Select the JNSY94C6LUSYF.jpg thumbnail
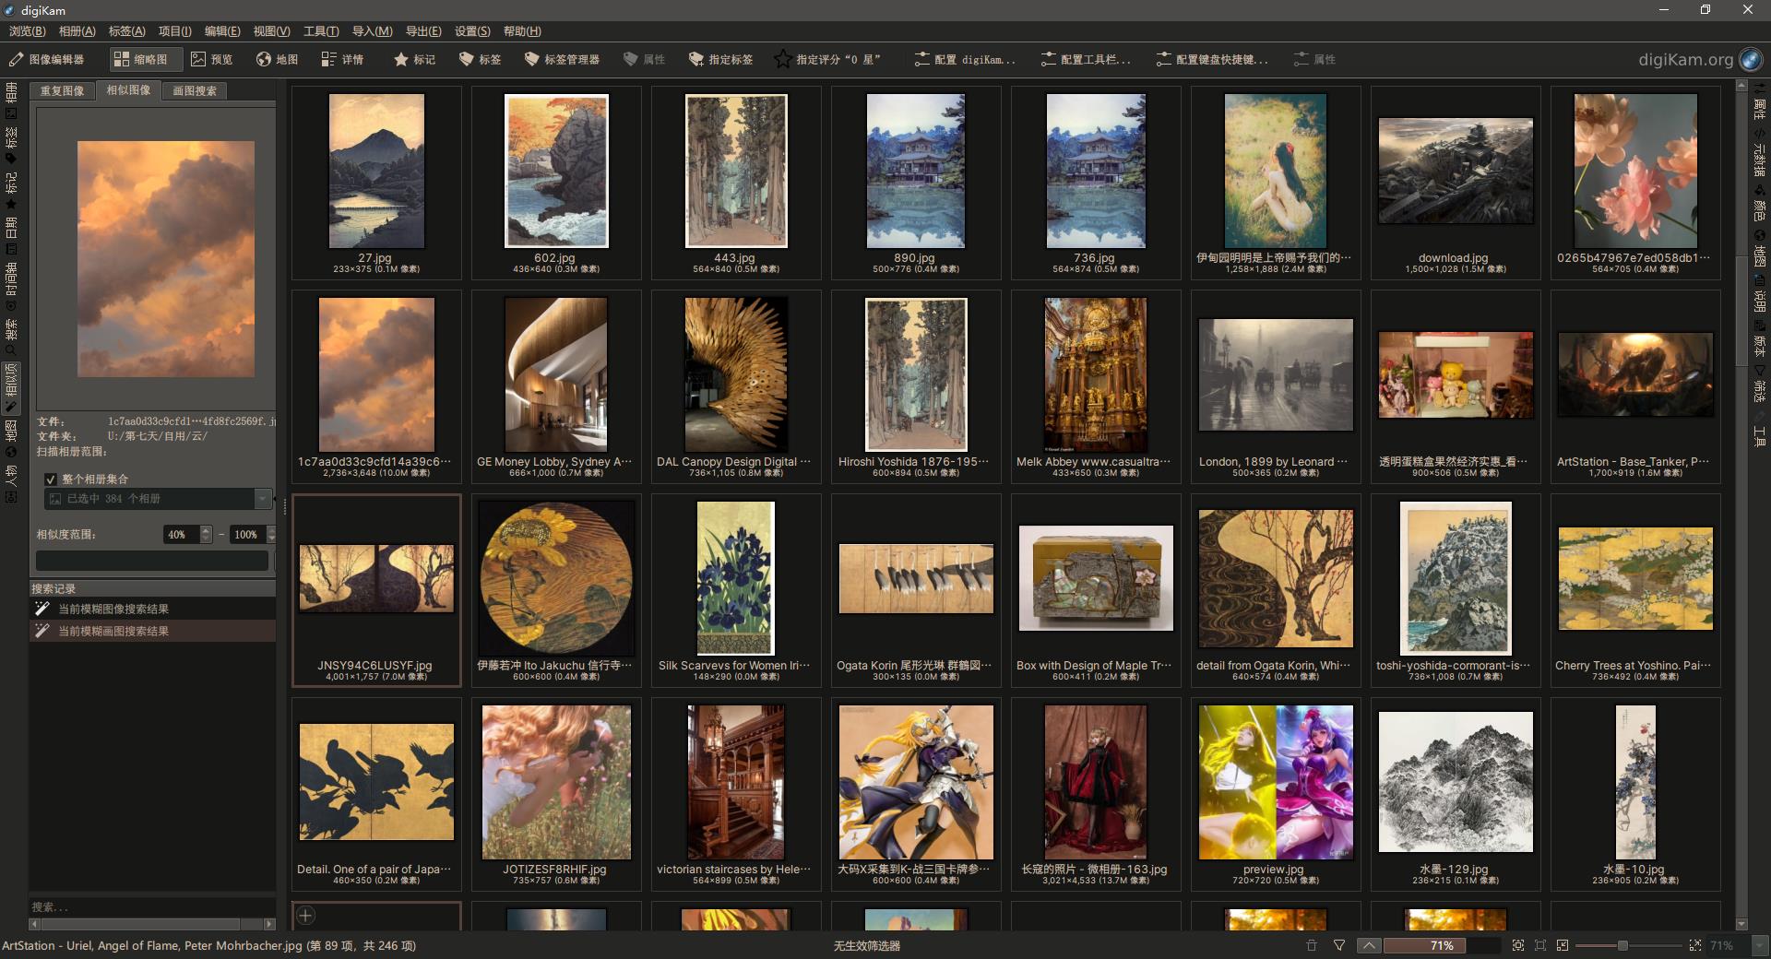This screenshot has height=959, width=1771. click(x=376, y=590)
